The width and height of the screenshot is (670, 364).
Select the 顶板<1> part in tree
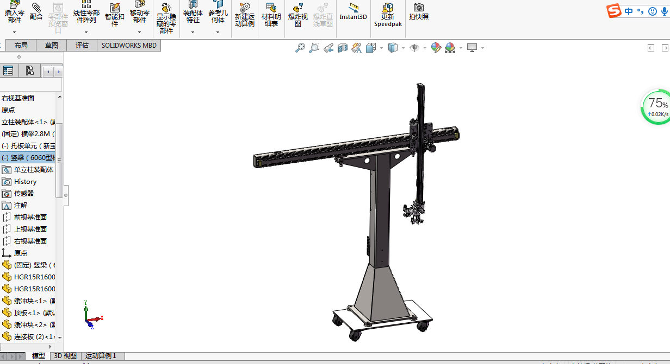point(28,313)
